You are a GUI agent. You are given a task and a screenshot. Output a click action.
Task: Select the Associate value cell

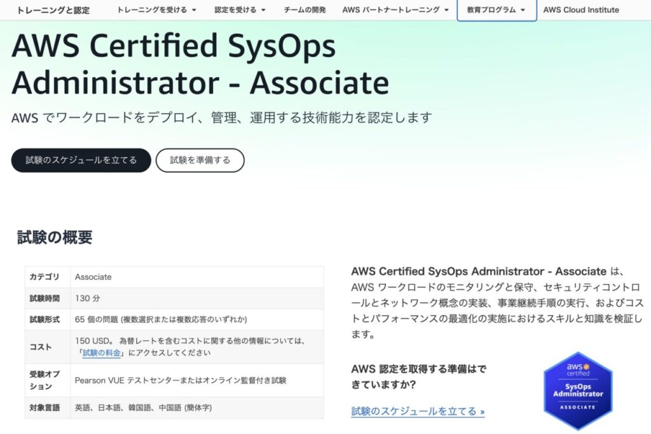pos(197,277)
